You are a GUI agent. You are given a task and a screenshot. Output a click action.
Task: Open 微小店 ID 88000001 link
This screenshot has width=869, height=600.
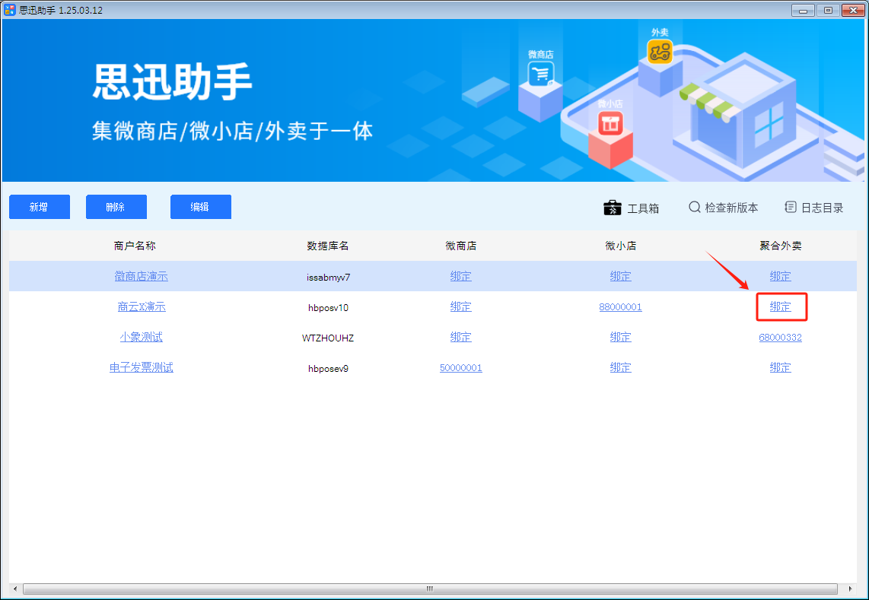pos(620,307)
